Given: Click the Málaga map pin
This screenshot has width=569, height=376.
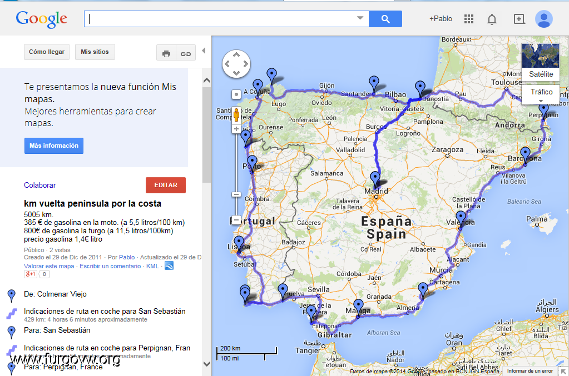Looking at the screenshot, I should (358, 307).
